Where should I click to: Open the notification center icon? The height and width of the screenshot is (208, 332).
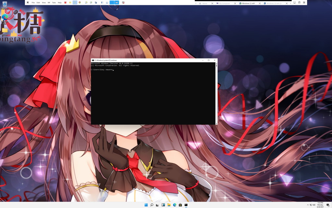tap(328, 205)
